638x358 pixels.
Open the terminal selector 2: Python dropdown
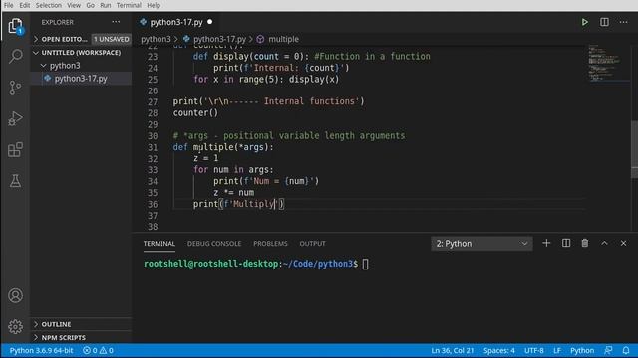point(481,243)
